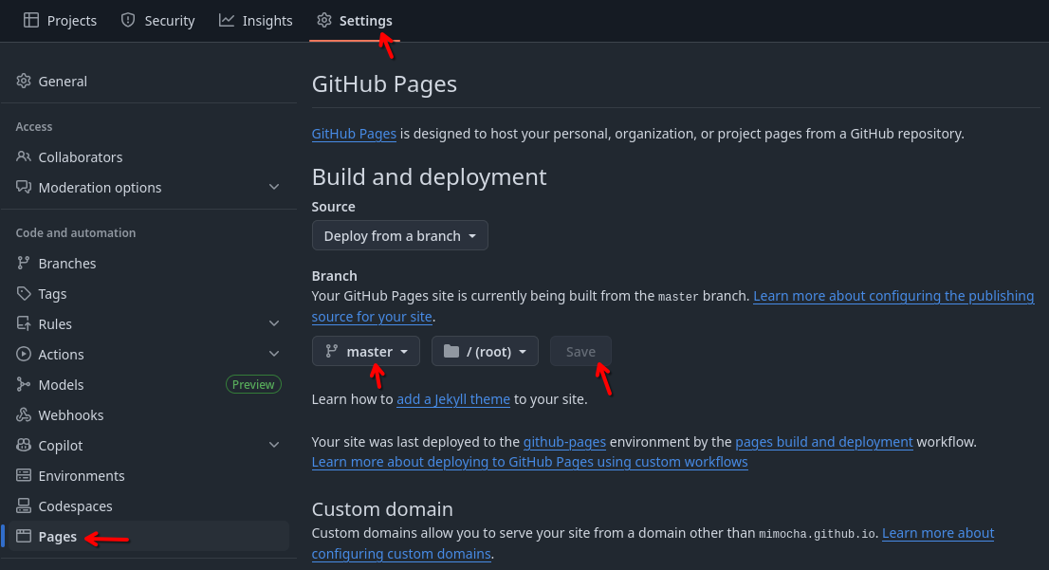Click the General gear icon in sidebar

click(x=24, y=81)
